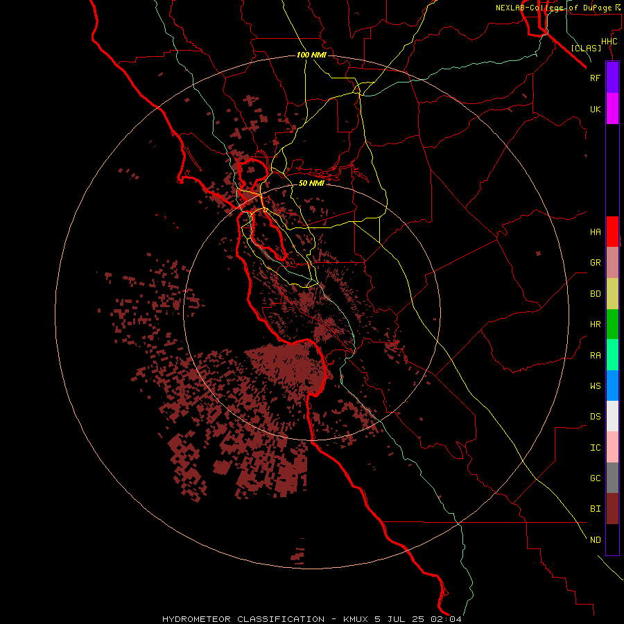Click the HR legend label
This screenshot has height=624, width=624.
point(595,324)
